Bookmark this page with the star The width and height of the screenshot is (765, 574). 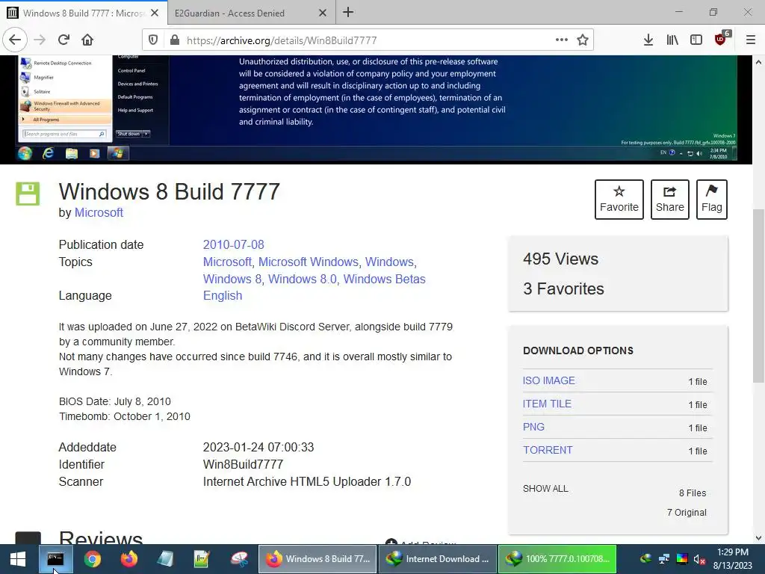583,40
